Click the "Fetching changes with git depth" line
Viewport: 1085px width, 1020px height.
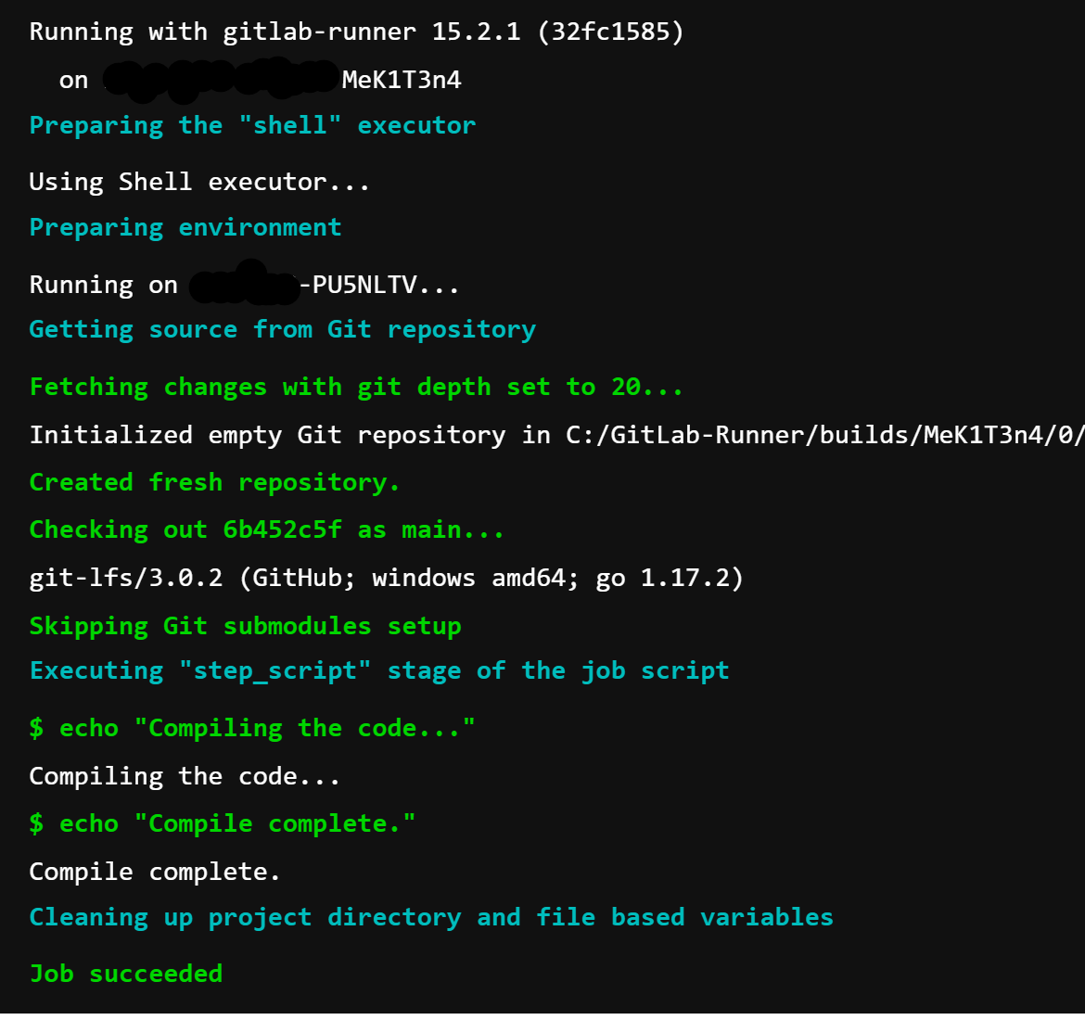point(356,388)
